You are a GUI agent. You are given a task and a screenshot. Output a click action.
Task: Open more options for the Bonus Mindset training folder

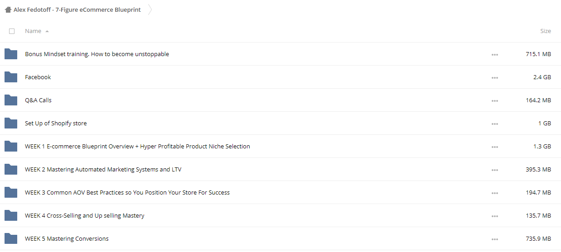(494, 55)
